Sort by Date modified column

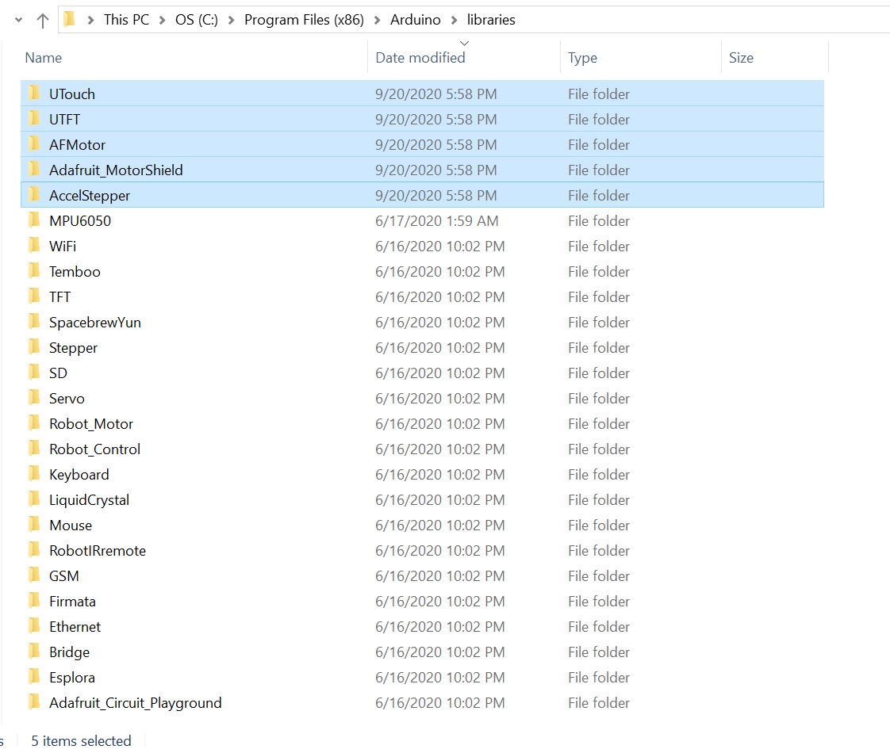pos(420,58)
